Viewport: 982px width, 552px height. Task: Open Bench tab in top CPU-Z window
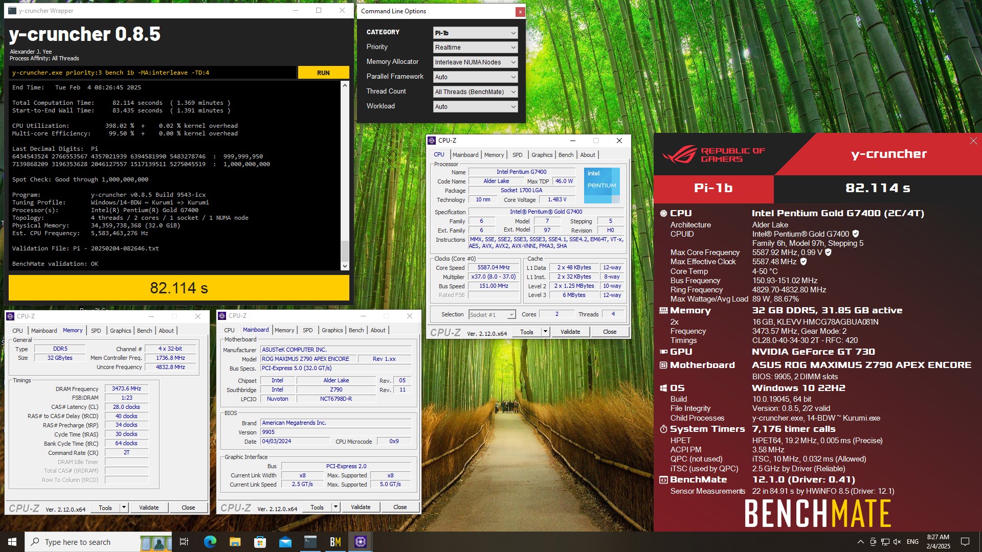pyautogui.click(x=566, y=155)
